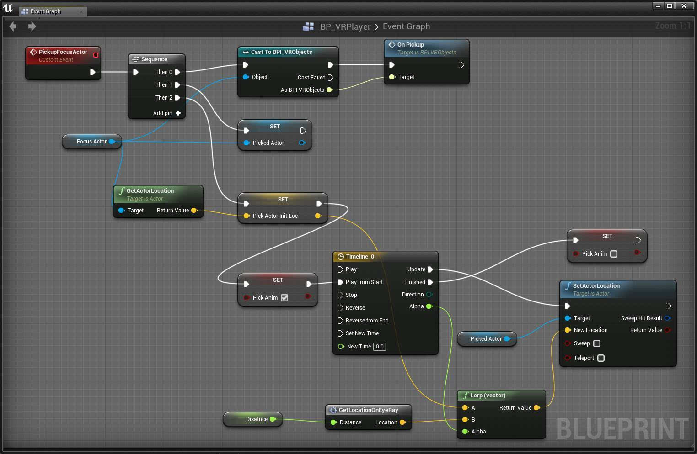This screenshot has width=697, height=454.
Task: Click the GetActorLocation Return Value pin
Action: (194, 211)
